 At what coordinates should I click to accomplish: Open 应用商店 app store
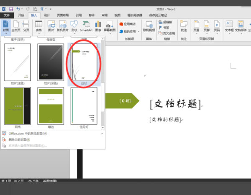point(128,24)
